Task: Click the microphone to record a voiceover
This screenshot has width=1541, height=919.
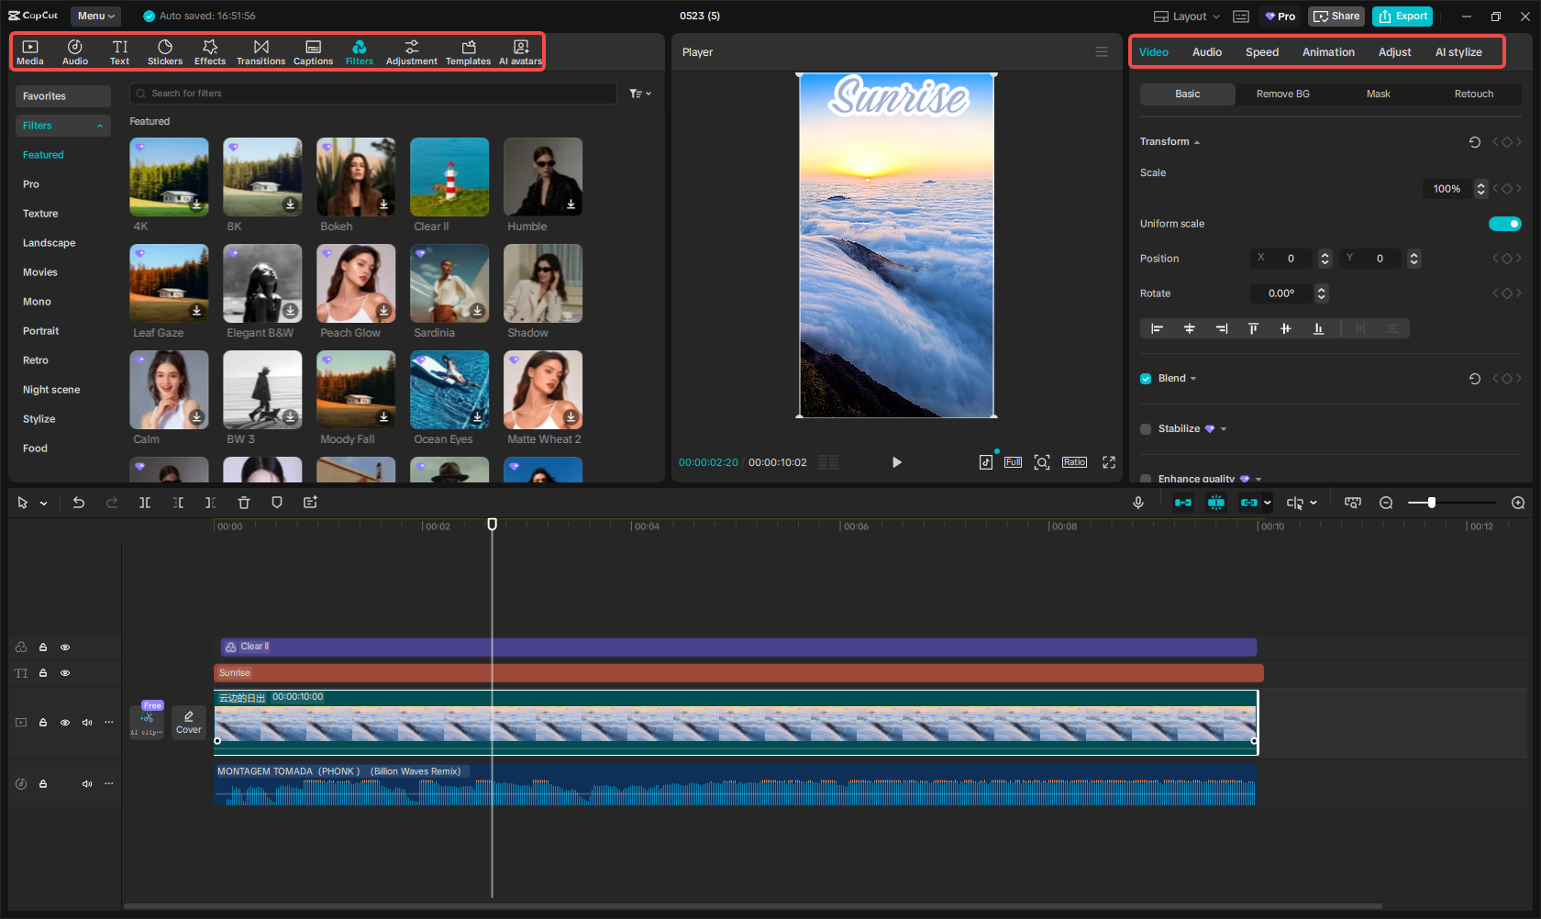Action: 1138,503
